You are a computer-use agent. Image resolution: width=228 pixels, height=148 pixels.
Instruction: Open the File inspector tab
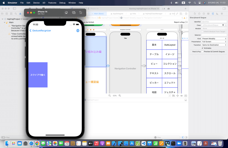tap(195, 14)
